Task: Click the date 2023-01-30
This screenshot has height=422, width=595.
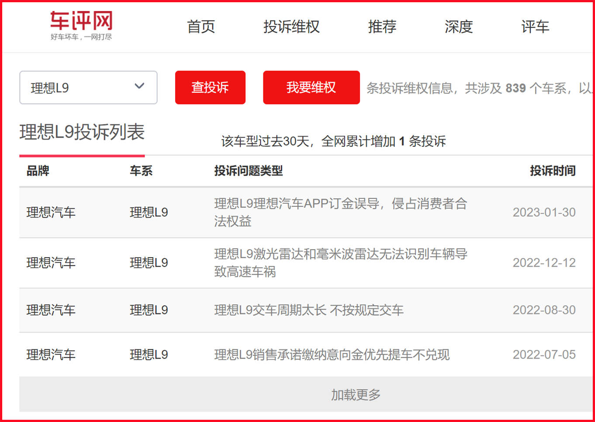Action: coord(544,213)
